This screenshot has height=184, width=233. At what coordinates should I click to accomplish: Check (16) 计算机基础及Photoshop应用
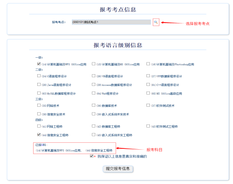(x=148, y=64)
